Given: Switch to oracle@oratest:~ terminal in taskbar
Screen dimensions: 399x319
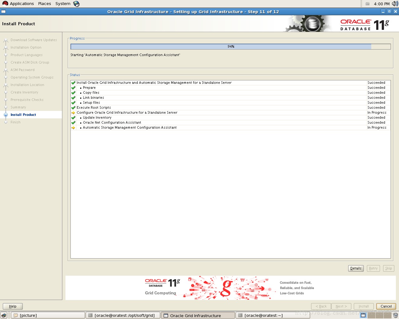Looking at the screenshot, I should 273,315.
